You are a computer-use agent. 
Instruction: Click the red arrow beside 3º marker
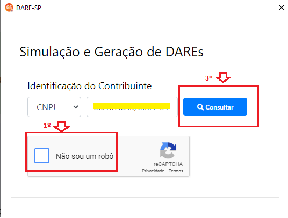[223, 77]
